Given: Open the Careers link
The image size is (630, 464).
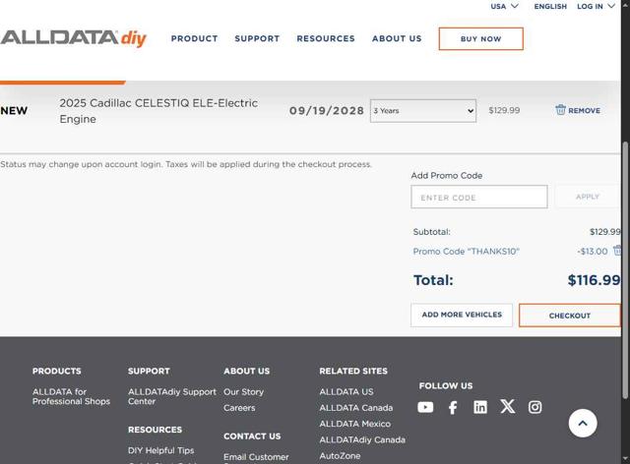Looking at the screenshot, I should click(x=239, y=408).
